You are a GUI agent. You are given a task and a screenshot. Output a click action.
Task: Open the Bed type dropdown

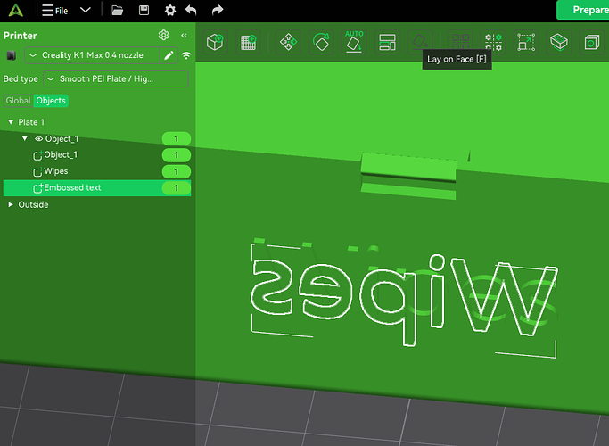click(x=116, y=79)
